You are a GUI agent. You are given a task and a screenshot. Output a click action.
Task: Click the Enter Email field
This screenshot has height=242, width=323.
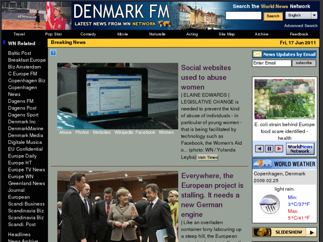271,63
